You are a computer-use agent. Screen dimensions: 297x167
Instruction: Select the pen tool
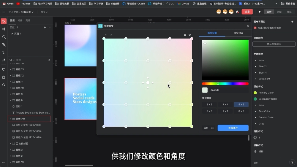4,44
